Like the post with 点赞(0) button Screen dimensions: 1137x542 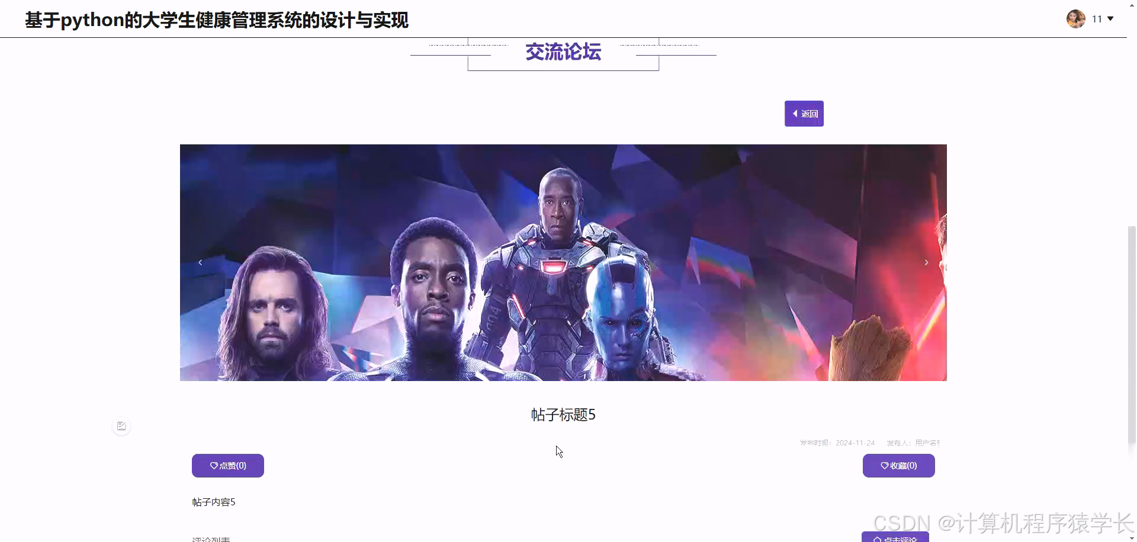[x=228, y=466]
